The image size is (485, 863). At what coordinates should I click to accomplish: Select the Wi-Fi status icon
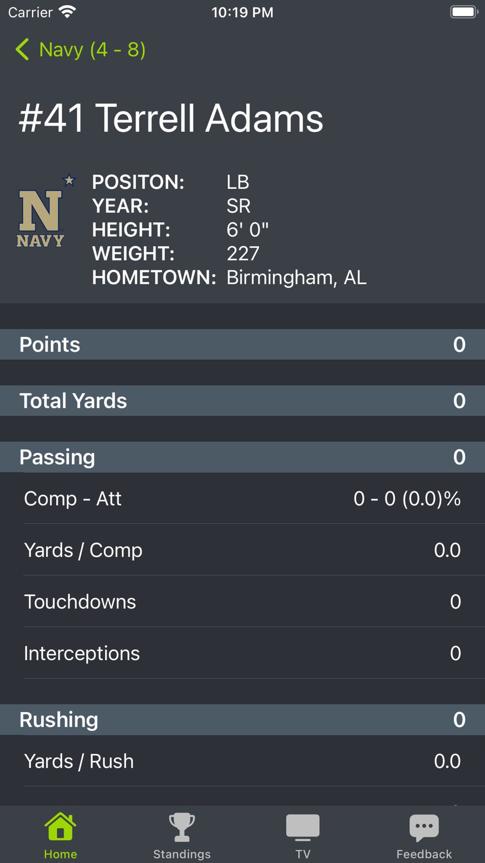[67, 12]
